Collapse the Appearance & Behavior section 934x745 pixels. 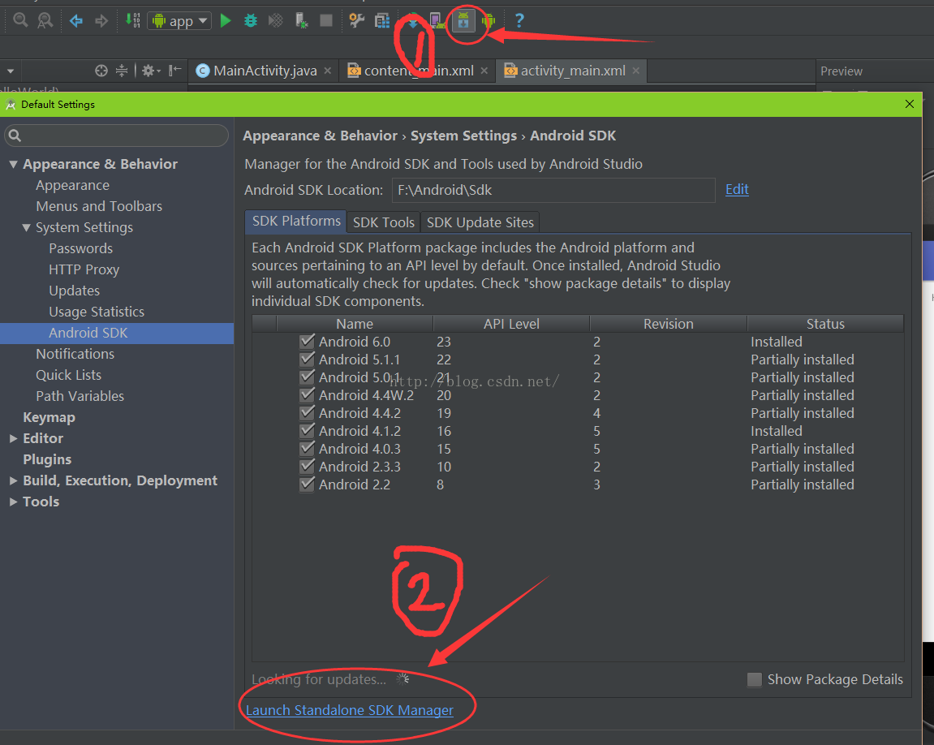(13, 165)
